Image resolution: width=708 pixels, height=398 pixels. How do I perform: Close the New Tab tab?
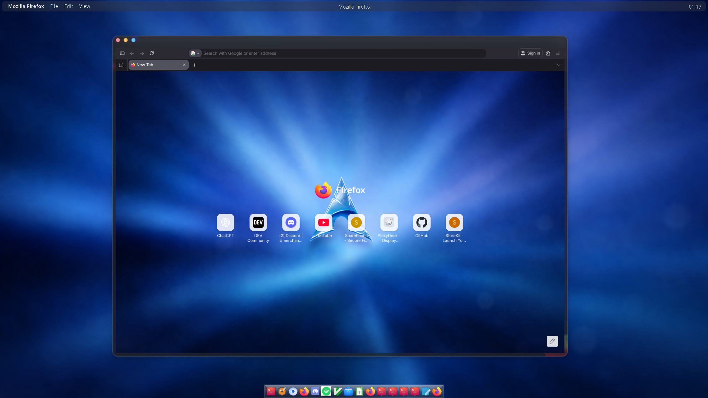(184, 65)
